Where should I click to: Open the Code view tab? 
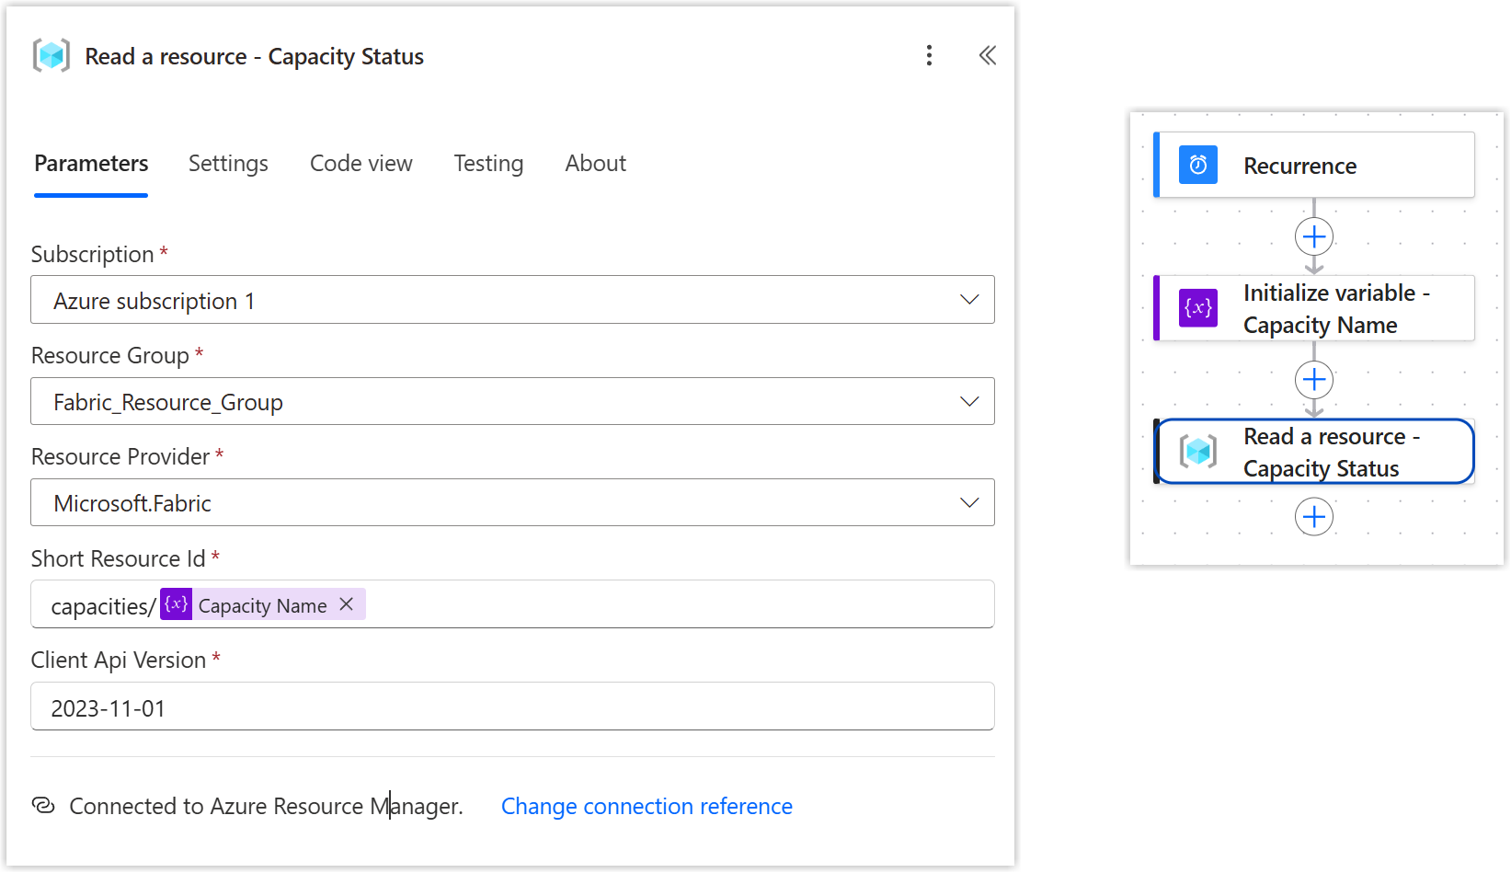click(x=361, y=164)
